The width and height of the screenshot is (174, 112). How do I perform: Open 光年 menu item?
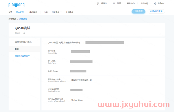(x=46, y=12)
